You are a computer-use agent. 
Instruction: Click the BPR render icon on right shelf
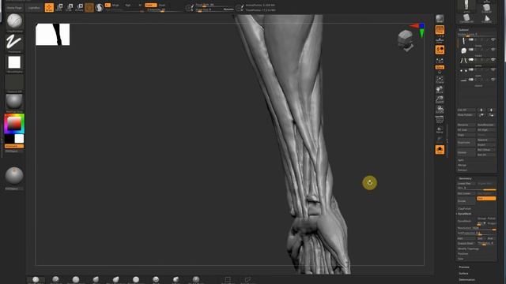point(440,19)
